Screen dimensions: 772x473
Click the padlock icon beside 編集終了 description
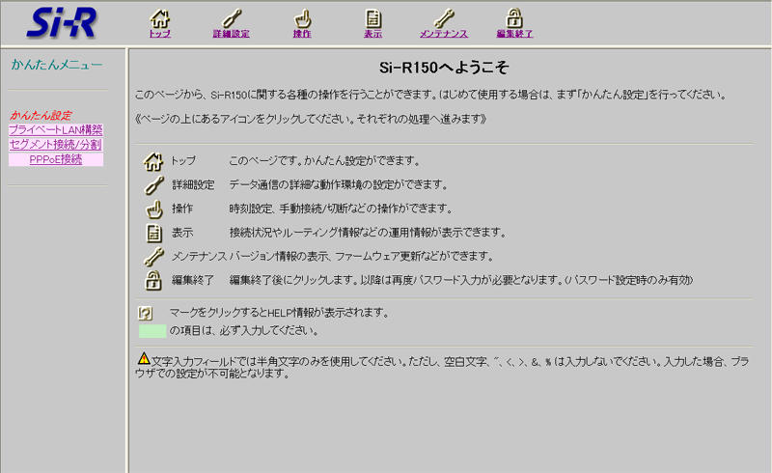(153, 280)
